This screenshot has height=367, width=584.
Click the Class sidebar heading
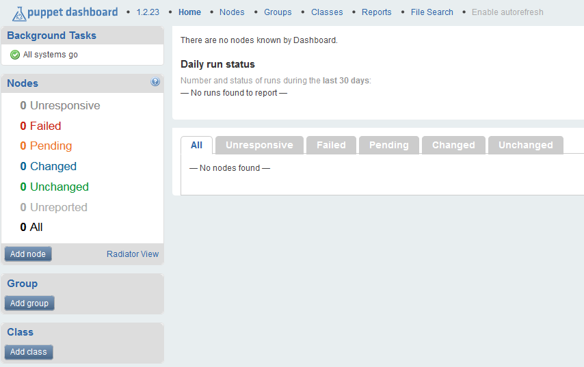20,331
